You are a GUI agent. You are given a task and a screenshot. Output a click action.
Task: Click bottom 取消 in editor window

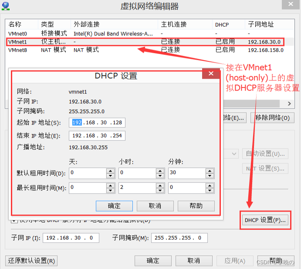194,261
